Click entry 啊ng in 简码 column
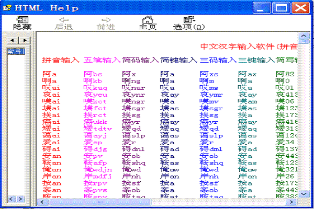This screenshot has width=314, height=209. (131, 81)
